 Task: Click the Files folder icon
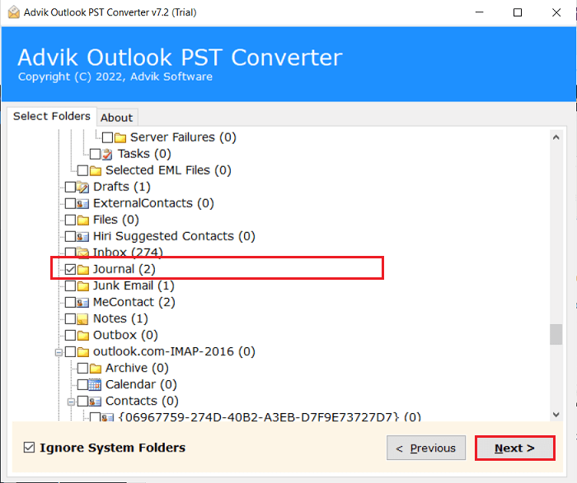(x=82, y=221)
